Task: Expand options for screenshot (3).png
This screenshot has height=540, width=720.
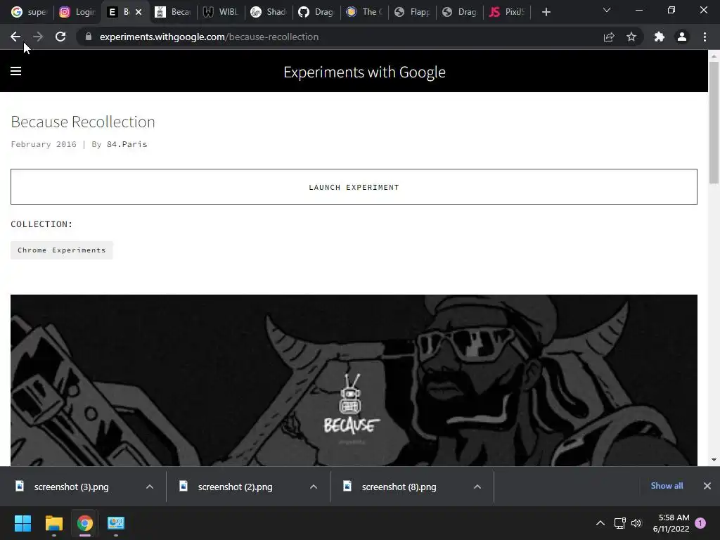Action: tap(150, 487)
